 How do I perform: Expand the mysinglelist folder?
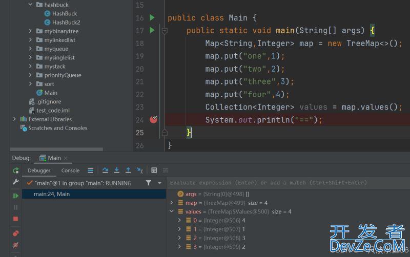pyautogui.click(x=30, y=57)
